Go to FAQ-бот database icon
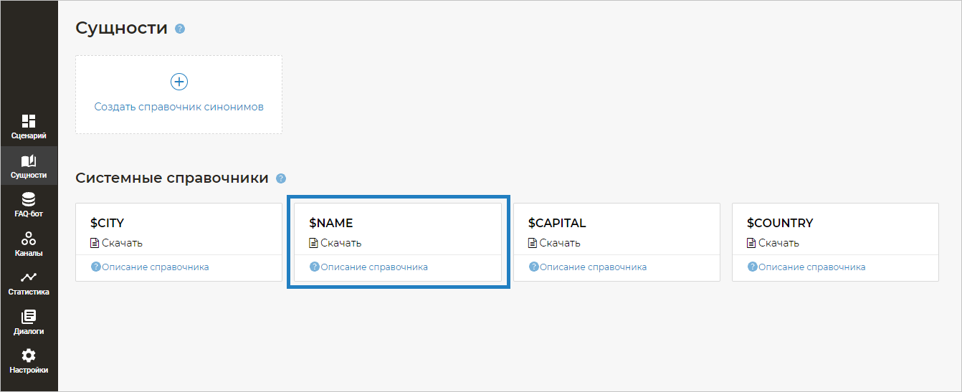The width and height of the screenshot is (962, 392). [x=29, y=200]
